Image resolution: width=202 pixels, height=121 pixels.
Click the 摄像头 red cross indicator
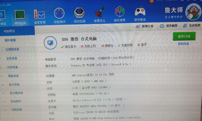point(103,46)
